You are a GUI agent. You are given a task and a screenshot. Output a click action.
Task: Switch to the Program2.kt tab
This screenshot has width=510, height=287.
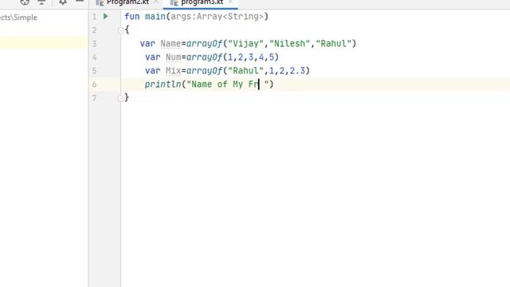pos(127,2)
